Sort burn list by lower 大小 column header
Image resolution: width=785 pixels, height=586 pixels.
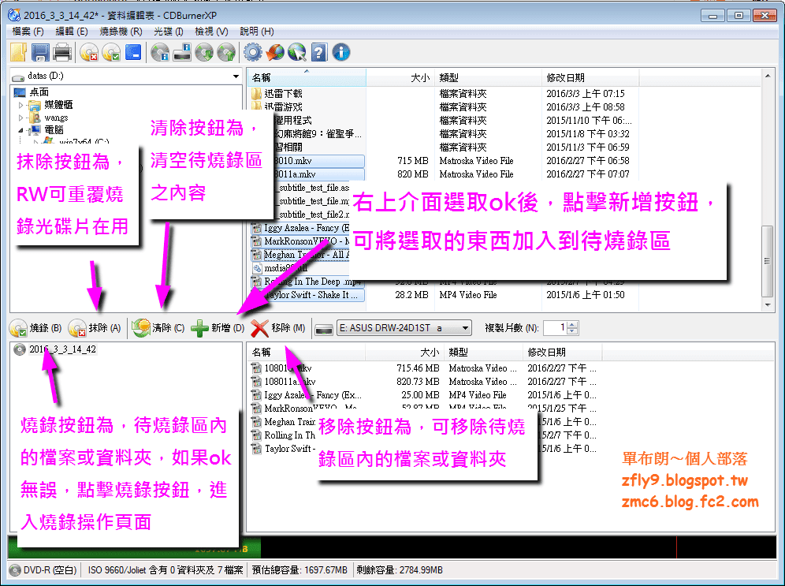pyautogui.click(x=404, y=353)
